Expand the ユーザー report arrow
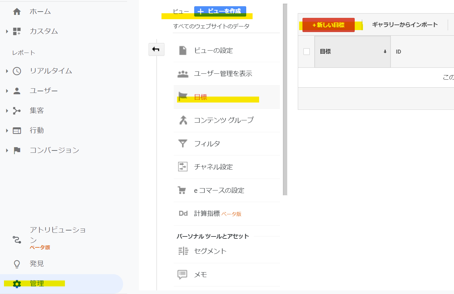 (x=7, y=91)
